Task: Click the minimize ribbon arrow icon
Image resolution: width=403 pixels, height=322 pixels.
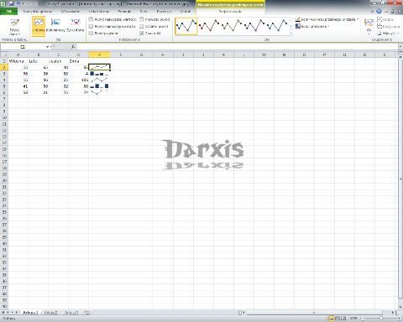Action: [x=372, y=12]
